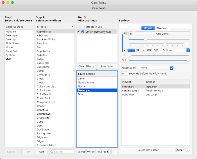Click Select Hot Folder button
197x159 pixels.
(x=148, y=150)
